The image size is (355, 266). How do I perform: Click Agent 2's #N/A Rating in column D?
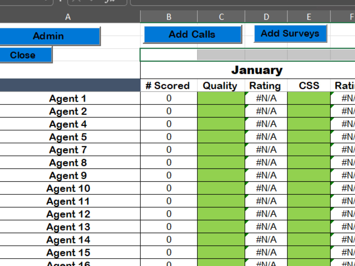point(266,111)
